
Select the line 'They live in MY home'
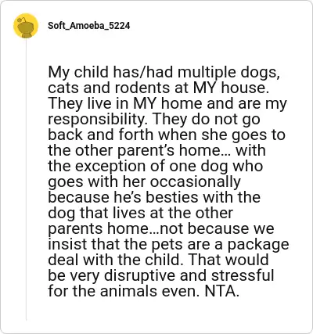click(167, 104)
